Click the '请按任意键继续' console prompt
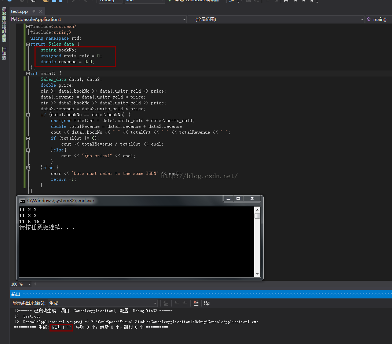The width and height of the screenshot is (392, 344). [x=47, y=227]
